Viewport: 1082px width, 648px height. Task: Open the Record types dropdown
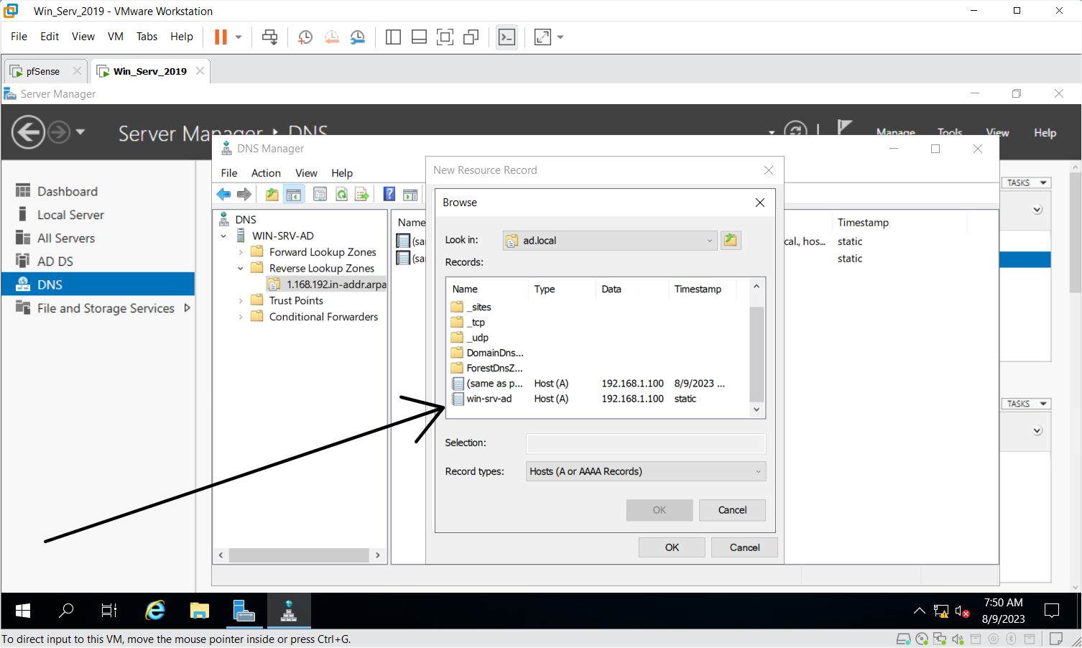(x=646, y=471)
